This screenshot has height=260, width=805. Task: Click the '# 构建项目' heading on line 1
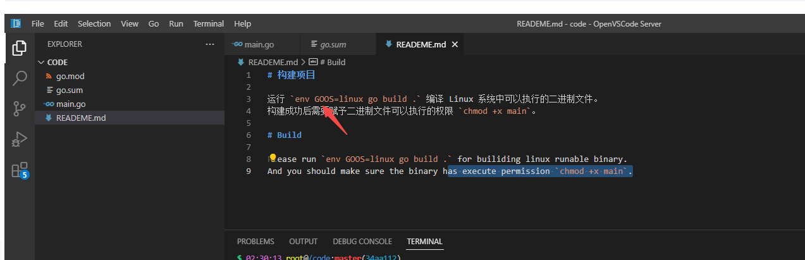pos(292,75)
